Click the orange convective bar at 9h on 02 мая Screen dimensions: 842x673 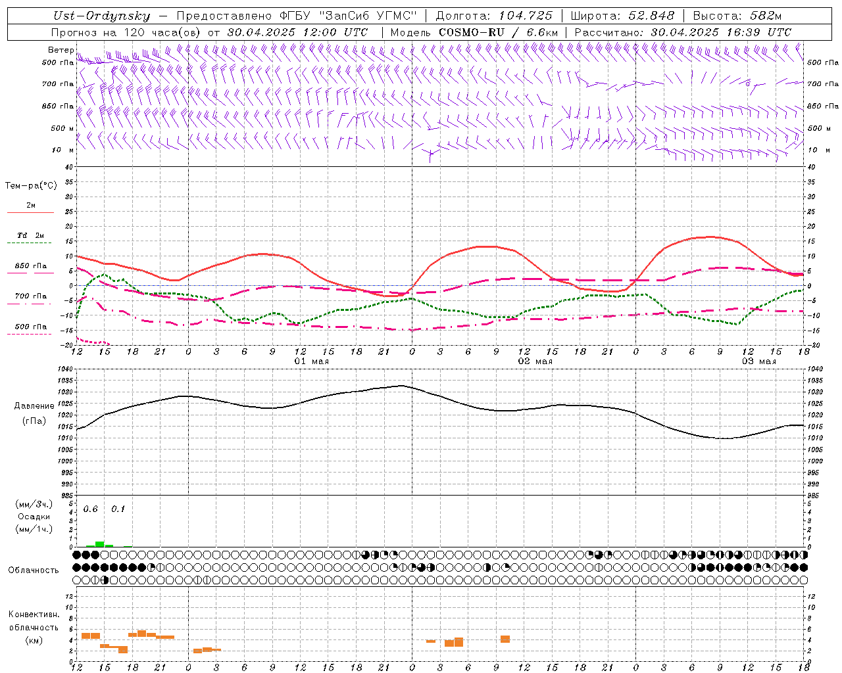(505, 639)
